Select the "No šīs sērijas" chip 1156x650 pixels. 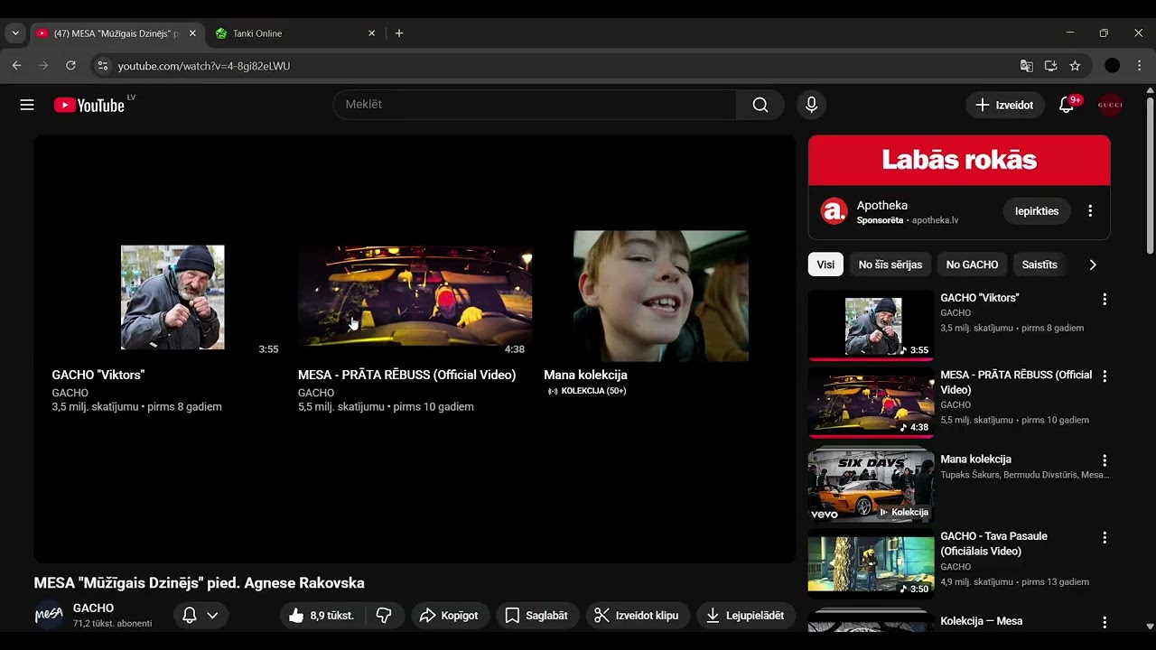(890, 265)
